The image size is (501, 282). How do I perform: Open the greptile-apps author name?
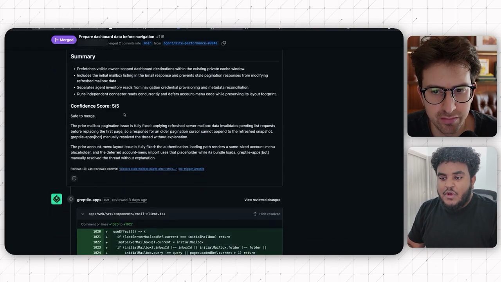(x=89, y=200)
